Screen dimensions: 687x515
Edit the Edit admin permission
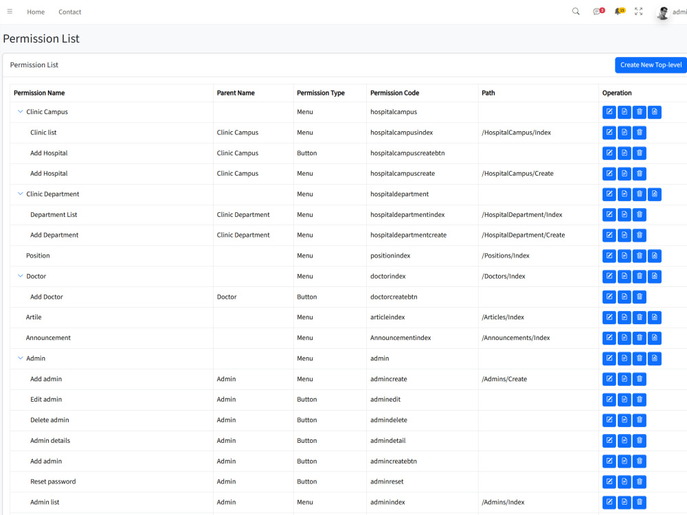click(x=609, y=400)
